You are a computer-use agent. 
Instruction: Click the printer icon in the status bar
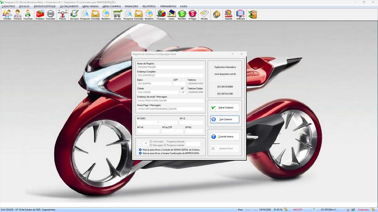348,210
